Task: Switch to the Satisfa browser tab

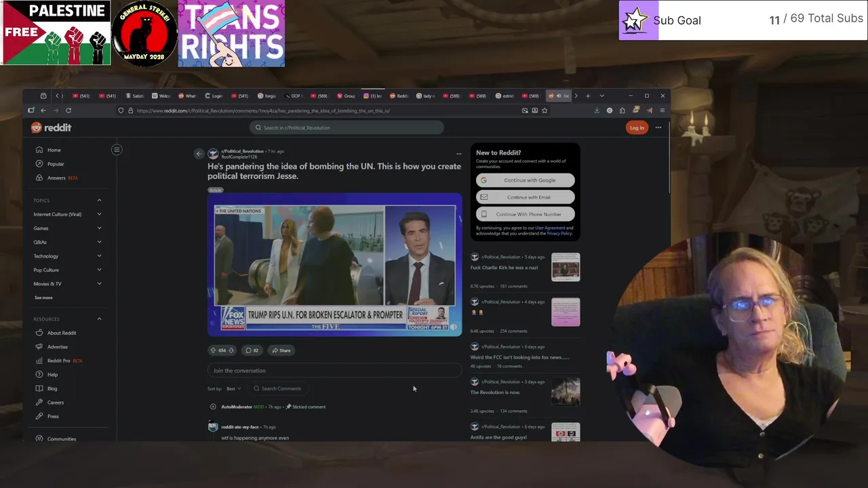Action: coord(135,96)
